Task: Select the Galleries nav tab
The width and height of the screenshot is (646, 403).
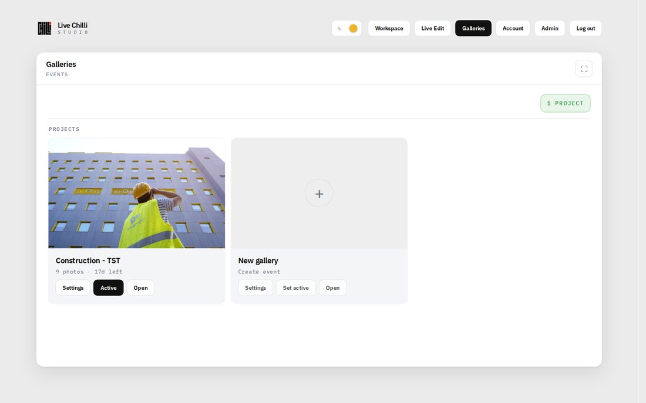Action: point(473,28)
